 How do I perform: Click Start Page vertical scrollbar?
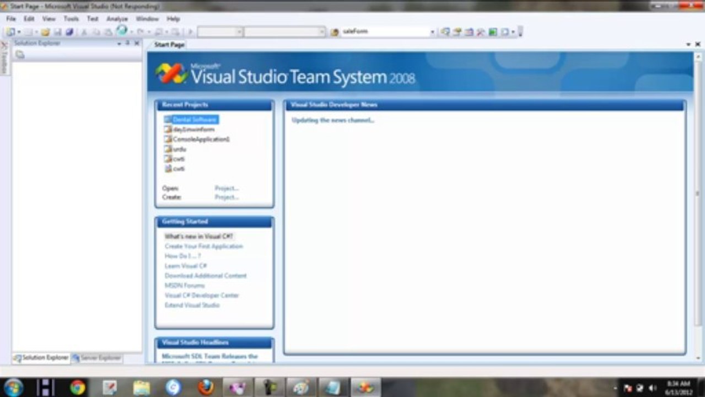[697, 207]
